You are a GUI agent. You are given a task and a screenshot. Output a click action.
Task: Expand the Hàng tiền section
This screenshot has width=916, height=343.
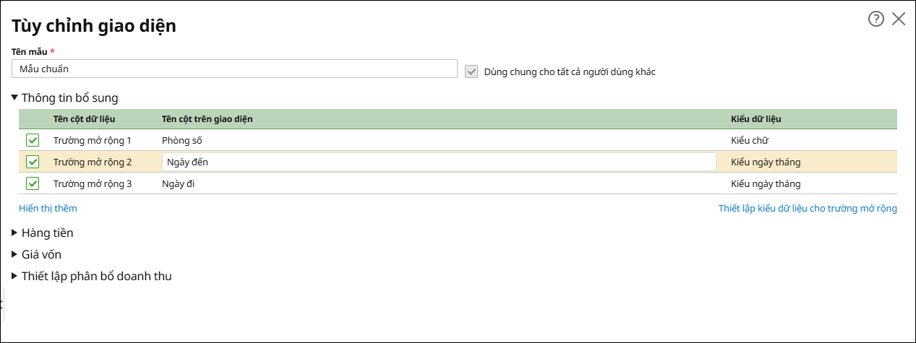coord(15,233)
